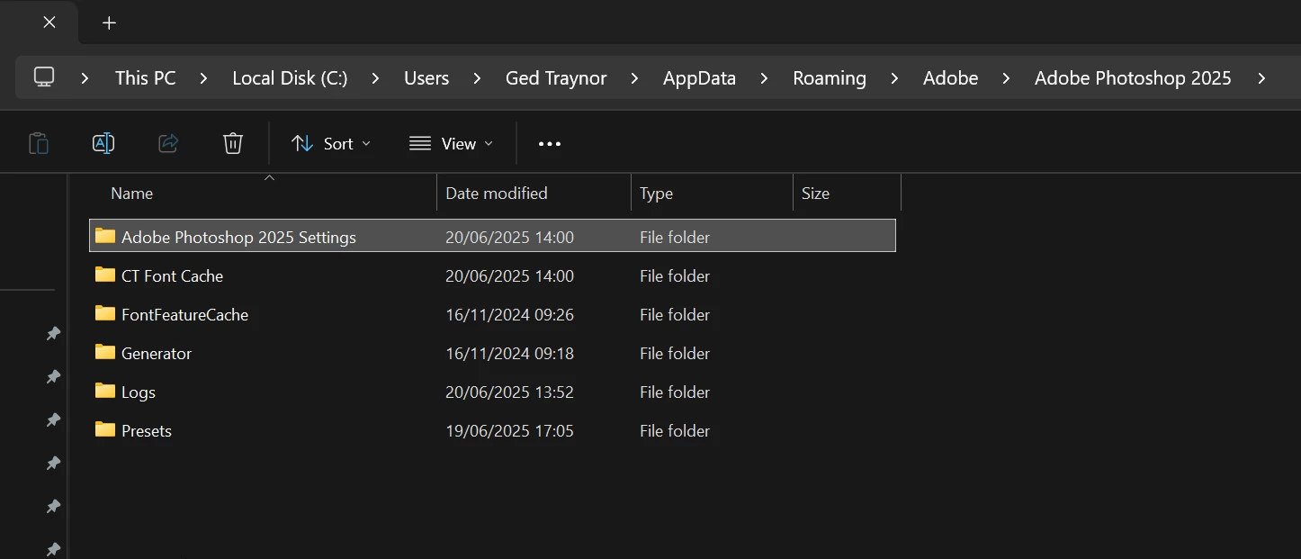The image size is (1301, 559).
Task: Click the Delete trash can icon
Action: click(x=233, y=143)
